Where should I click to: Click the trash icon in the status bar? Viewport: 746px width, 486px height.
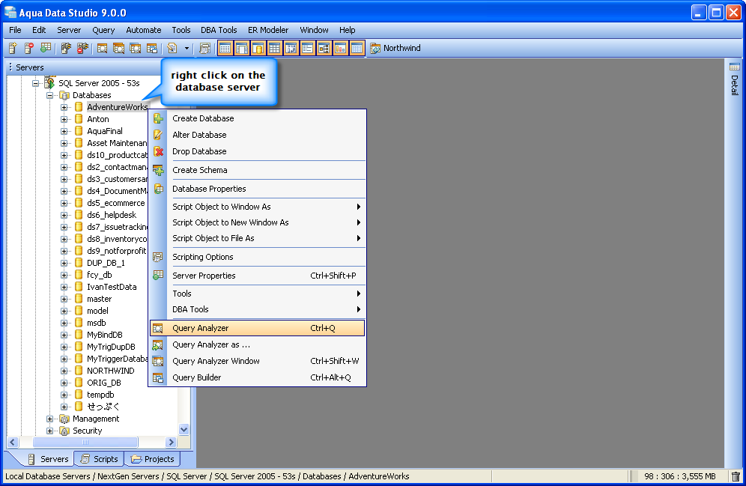click(x=736, y=476)
